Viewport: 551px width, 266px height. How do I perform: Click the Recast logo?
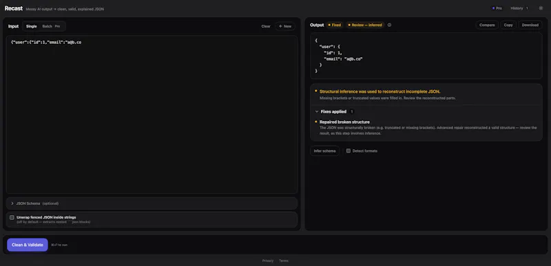pyautogui.click(x=14, y=8)
